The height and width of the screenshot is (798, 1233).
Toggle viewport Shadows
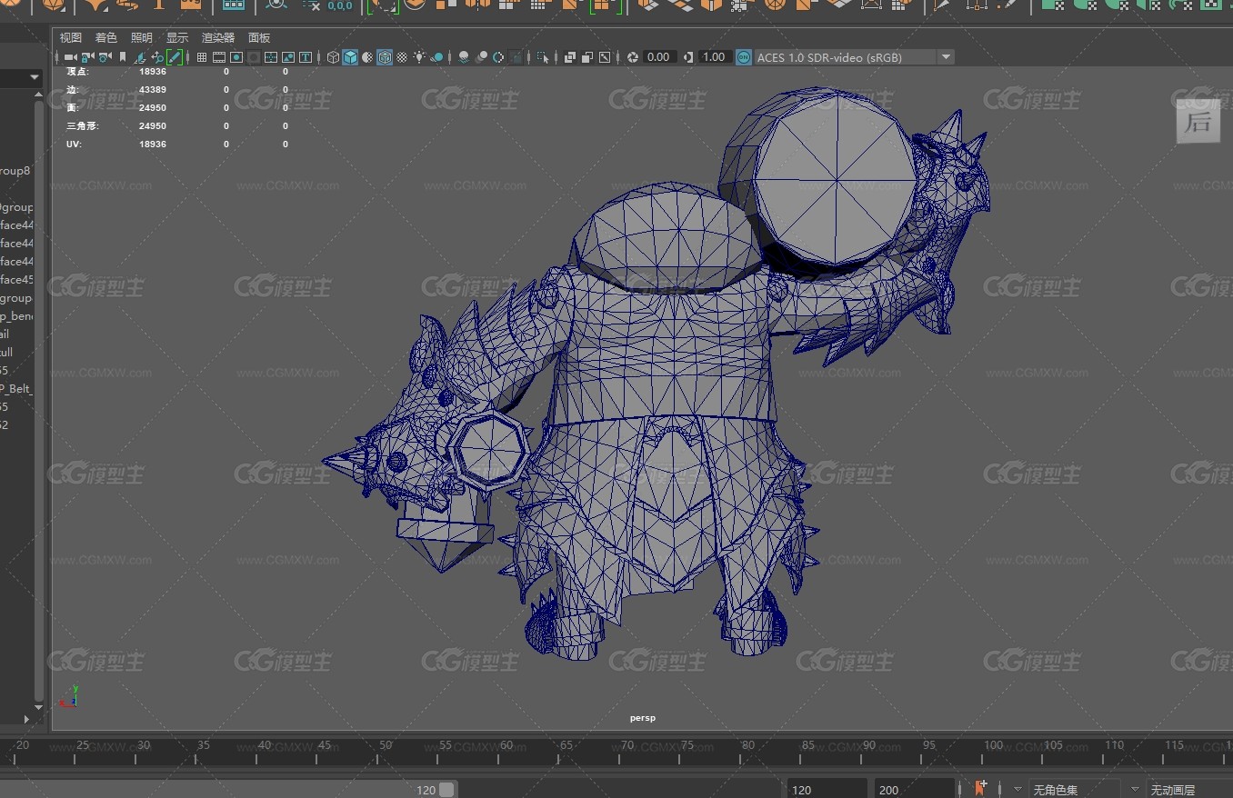(x=436, y=57)
